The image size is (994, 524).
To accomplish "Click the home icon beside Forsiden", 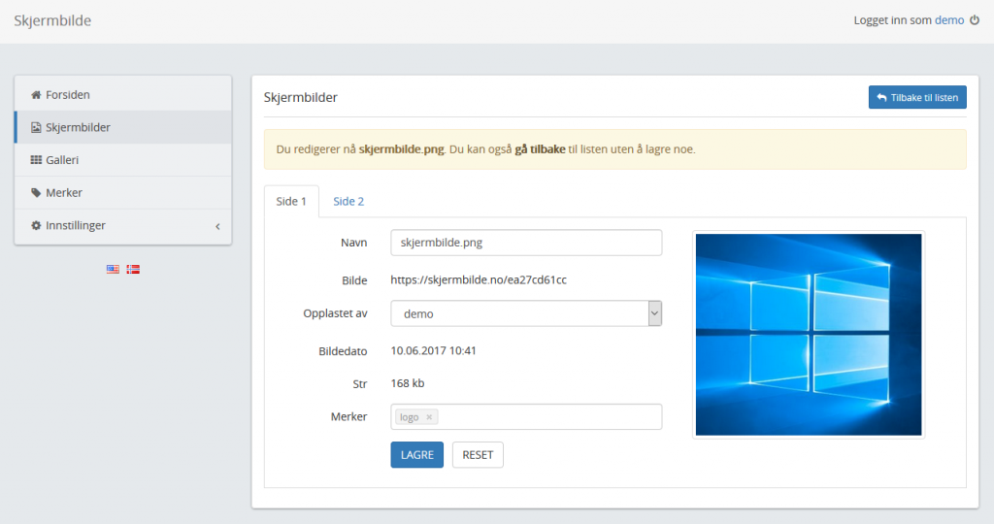I will coord(36,95).
